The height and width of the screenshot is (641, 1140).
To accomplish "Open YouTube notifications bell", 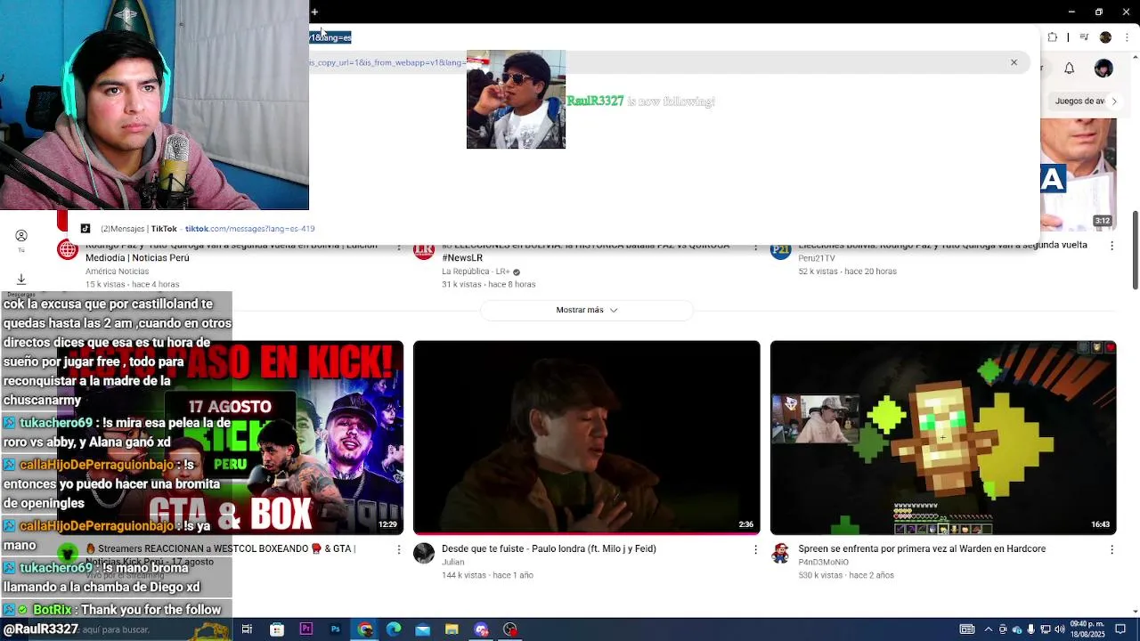I will (x=1070, y=69).
